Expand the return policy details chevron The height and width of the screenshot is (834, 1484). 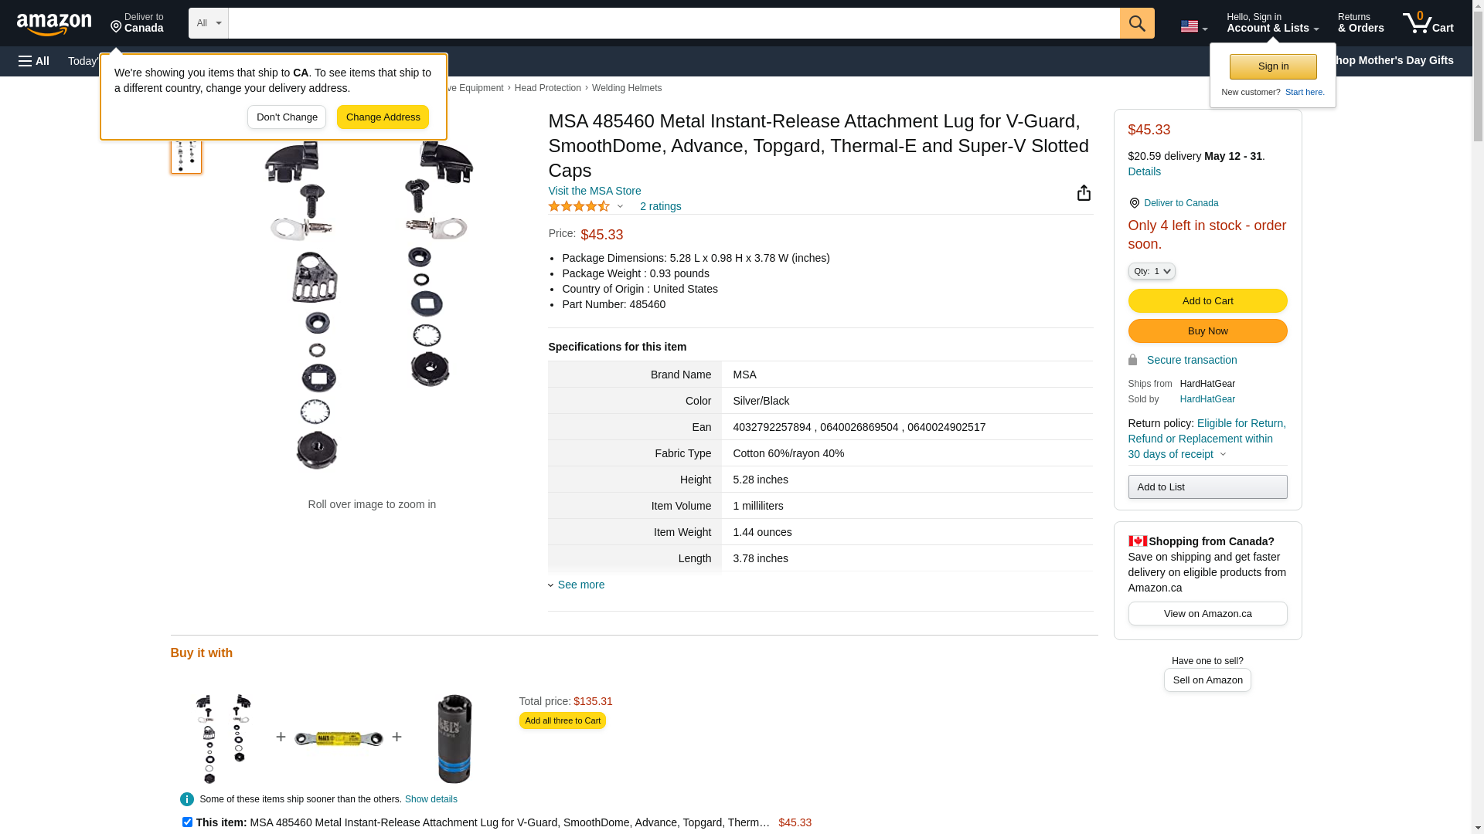tap(1223, 454)
